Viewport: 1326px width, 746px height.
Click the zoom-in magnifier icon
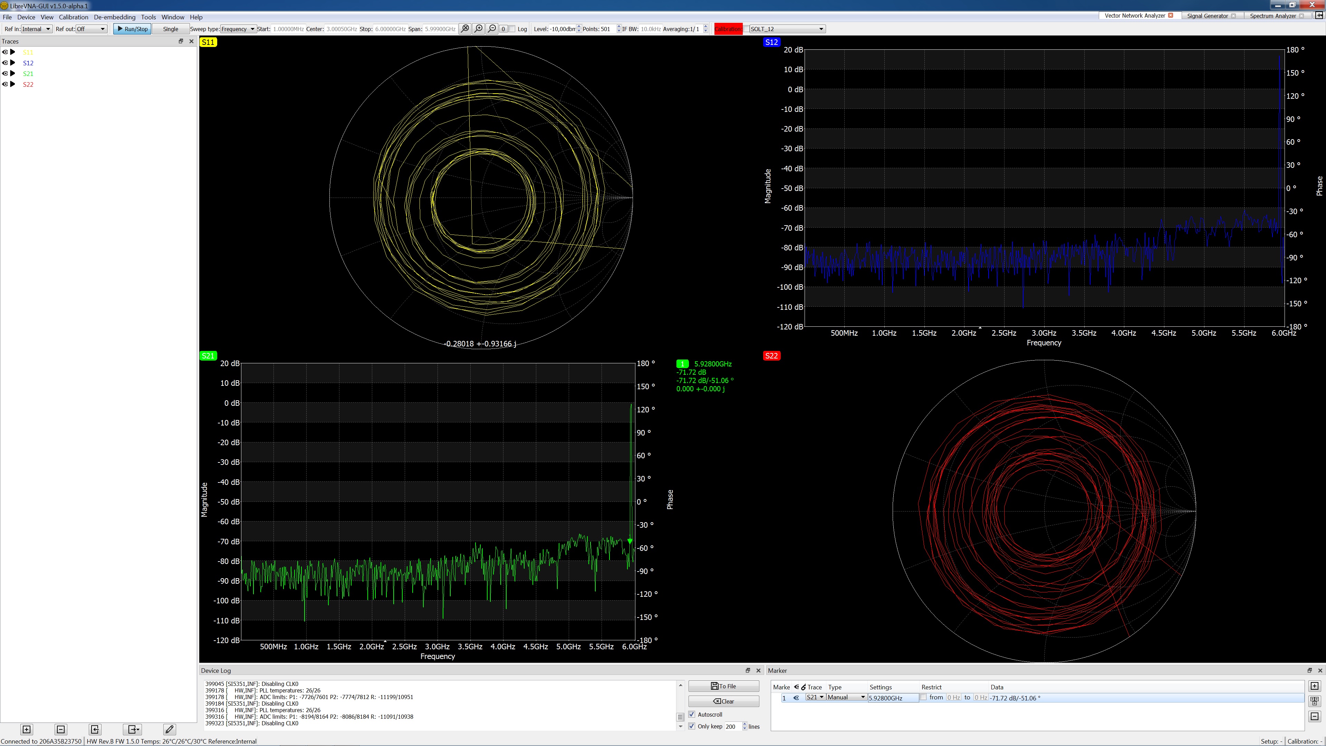click(x=478, y=29)
